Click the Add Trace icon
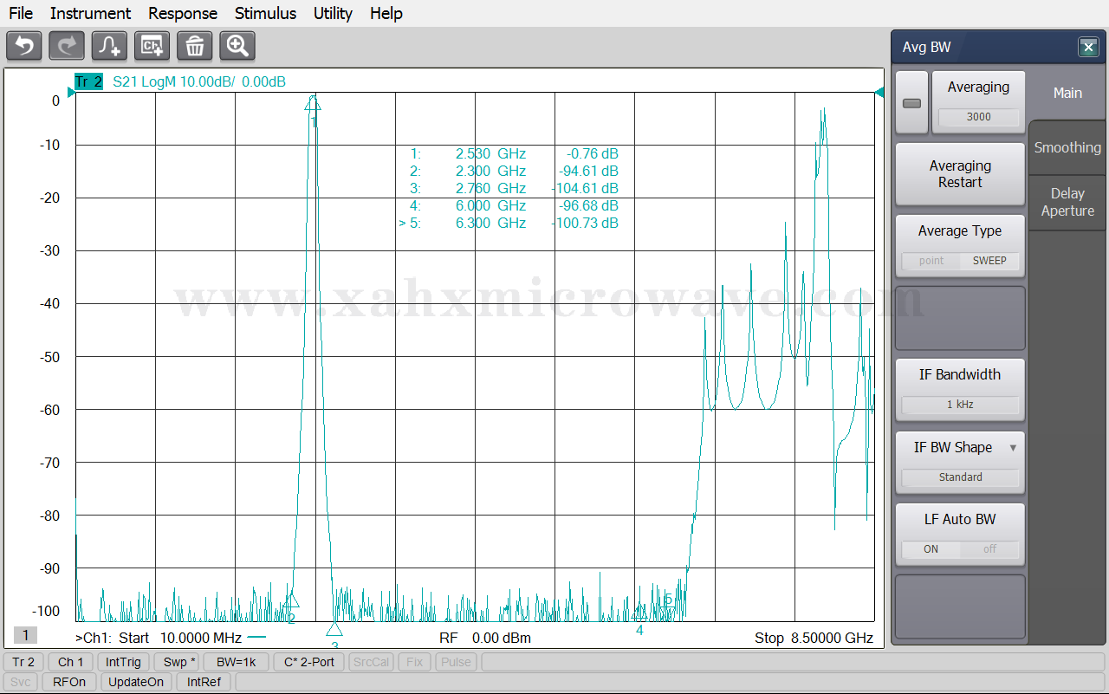The height and width of the screenshot is (694, 1109). tap(109, 46)
